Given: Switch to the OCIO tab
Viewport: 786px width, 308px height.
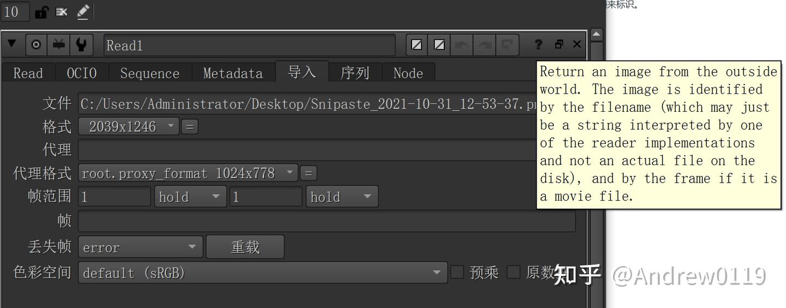Looking at the screenshot, I should [82, 73].
